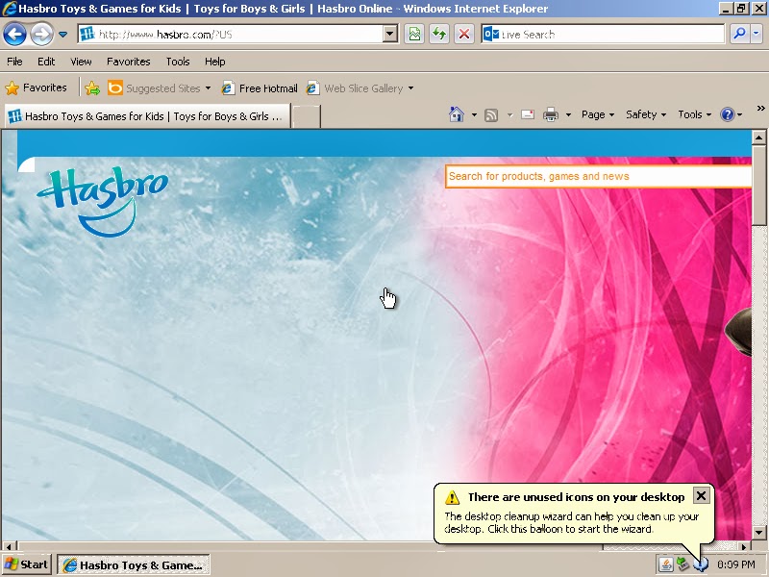Screen dimensions: 769x577
Task: Click the horizontal scrollbar left arrow
Action: pos(9,546)
